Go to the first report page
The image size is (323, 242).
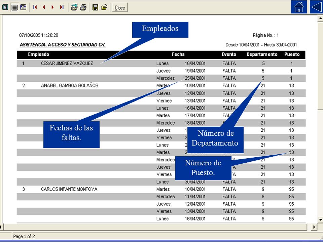(x=35, y=7)
